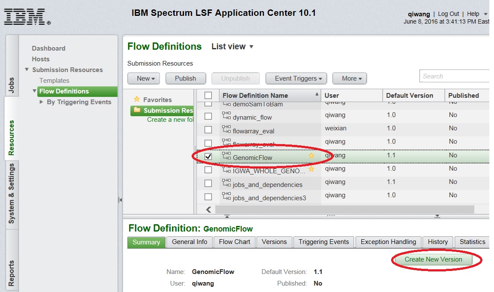Collapse the detail pane with down arrow

coord(437,217)
